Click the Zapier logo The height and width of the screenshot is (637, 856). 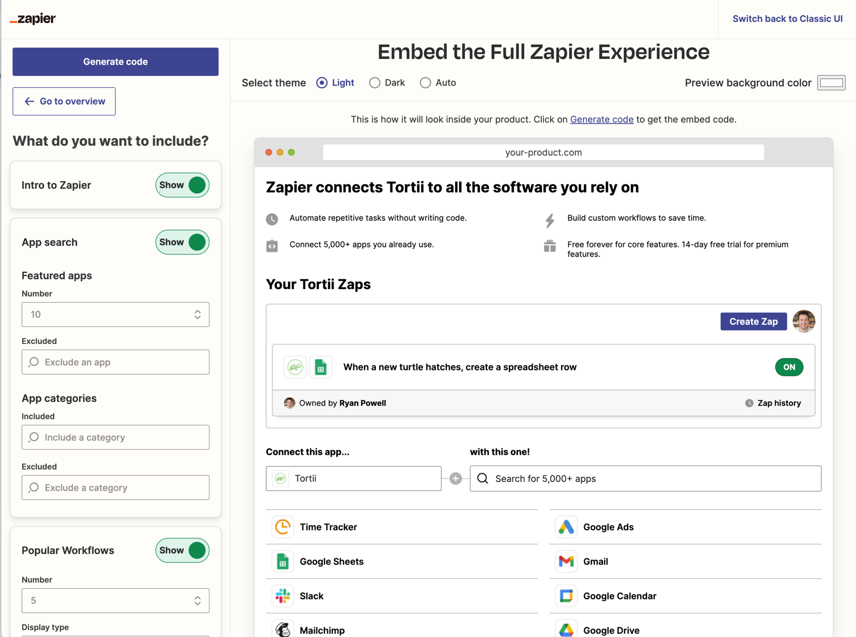[x=32, y=19]
